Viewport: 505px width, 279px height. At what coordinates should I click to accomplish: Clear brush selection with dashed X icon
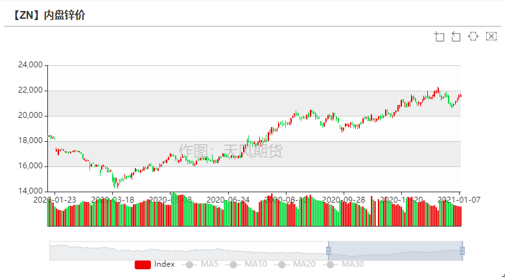click(x=491, y=36)
